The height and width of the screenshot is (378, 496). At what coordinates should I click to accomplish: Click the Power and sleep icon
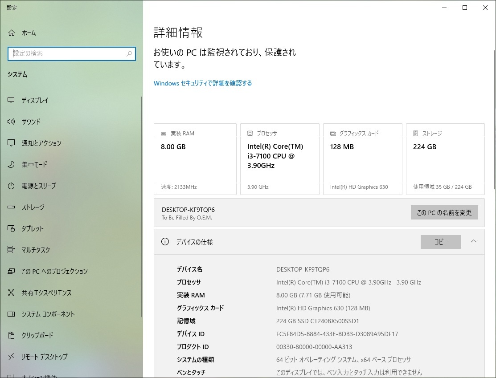point(11,186)
